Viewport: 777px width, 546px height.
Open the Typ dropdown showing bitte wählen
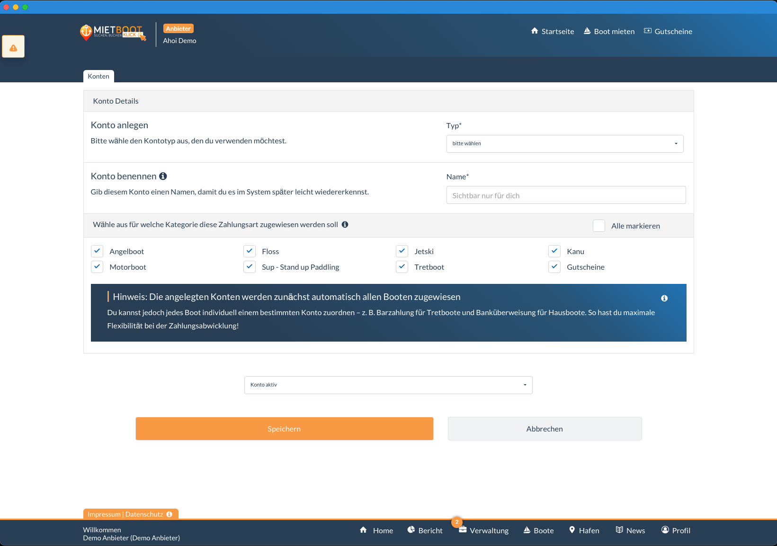[x=564, y=143]
